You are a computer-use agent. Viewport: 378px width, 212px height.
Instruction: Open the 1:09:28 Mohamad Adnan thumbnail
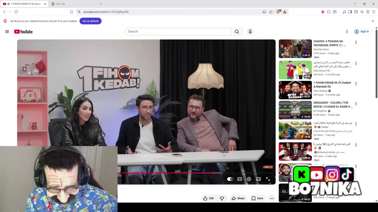pyautogui.click(x=295, y=152)
